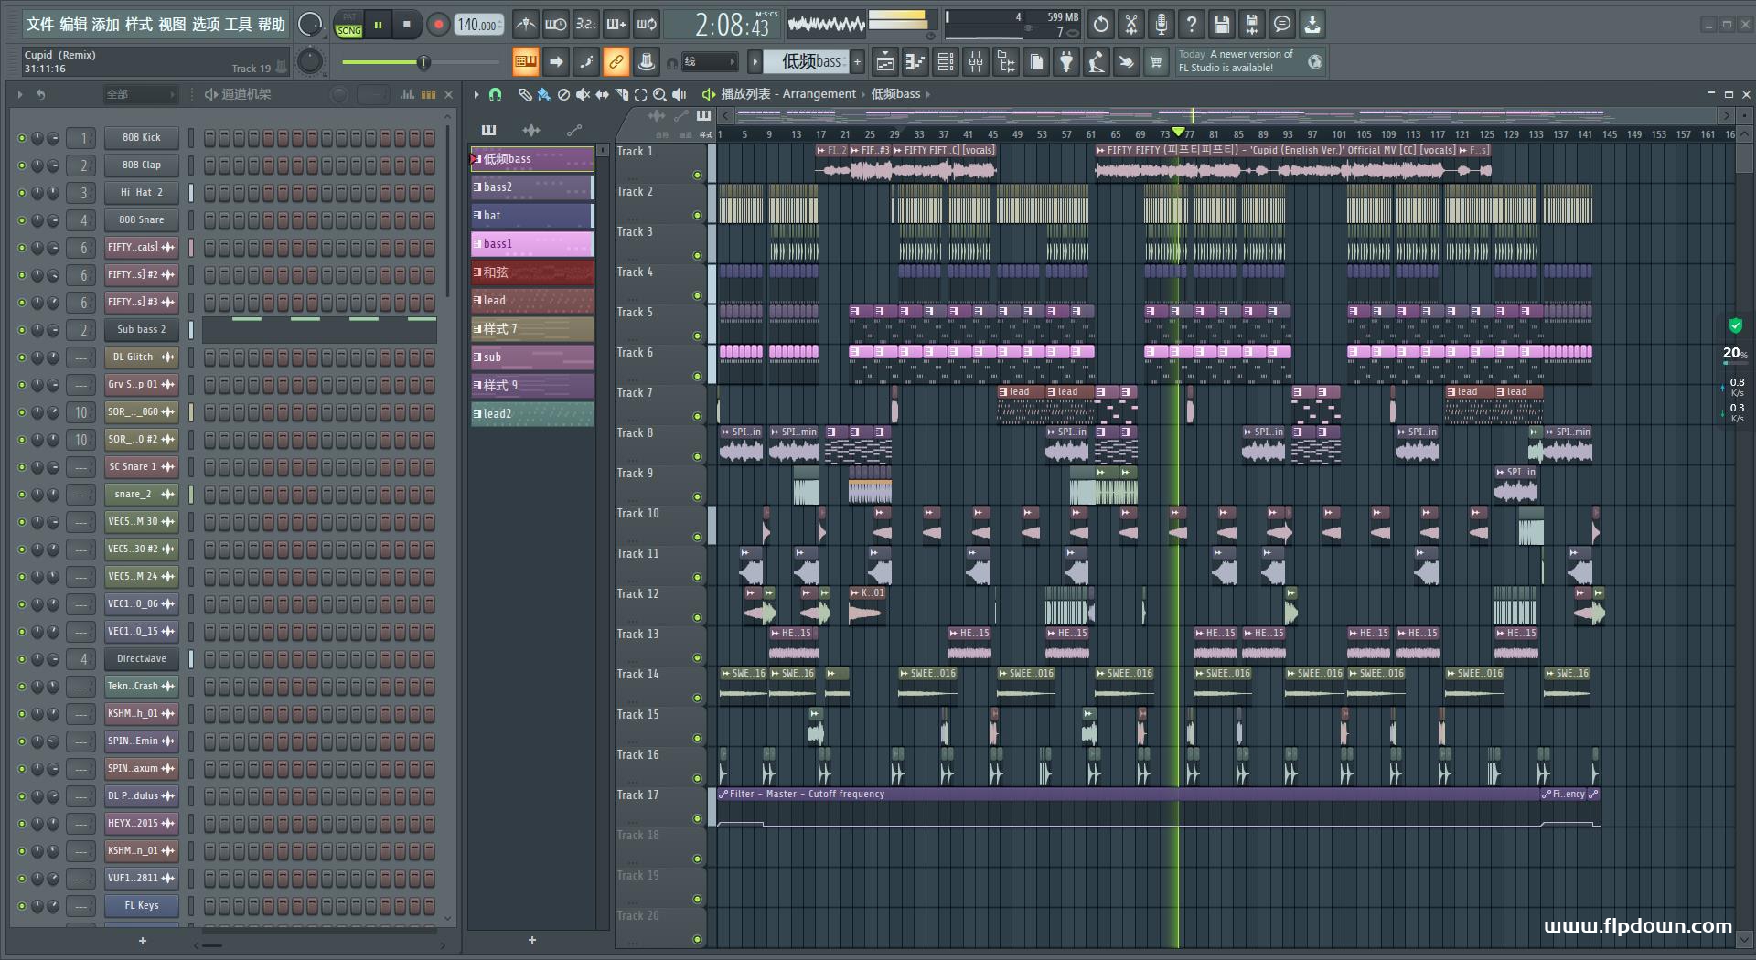This screenshot has width=1756, height=960.
Task: Select the Delete tool in playlist toolbar
Action: click(x=563, y=94)
